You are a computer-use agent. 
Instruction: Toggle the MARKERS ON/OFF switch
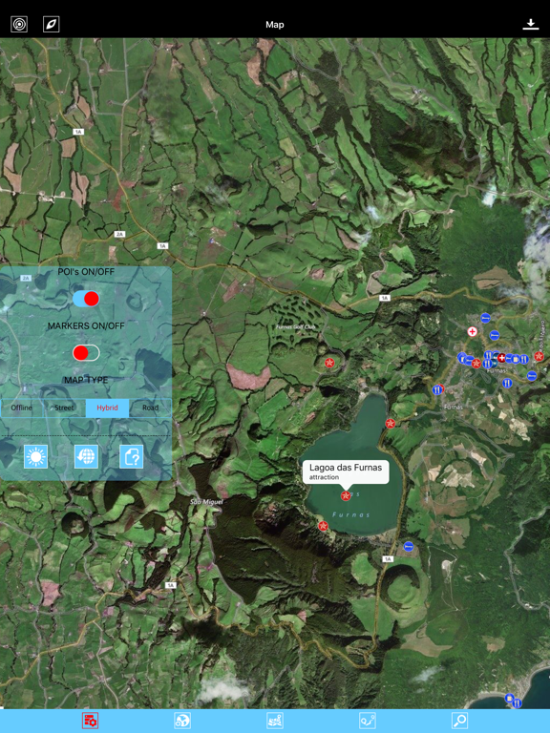pos(86,353)
